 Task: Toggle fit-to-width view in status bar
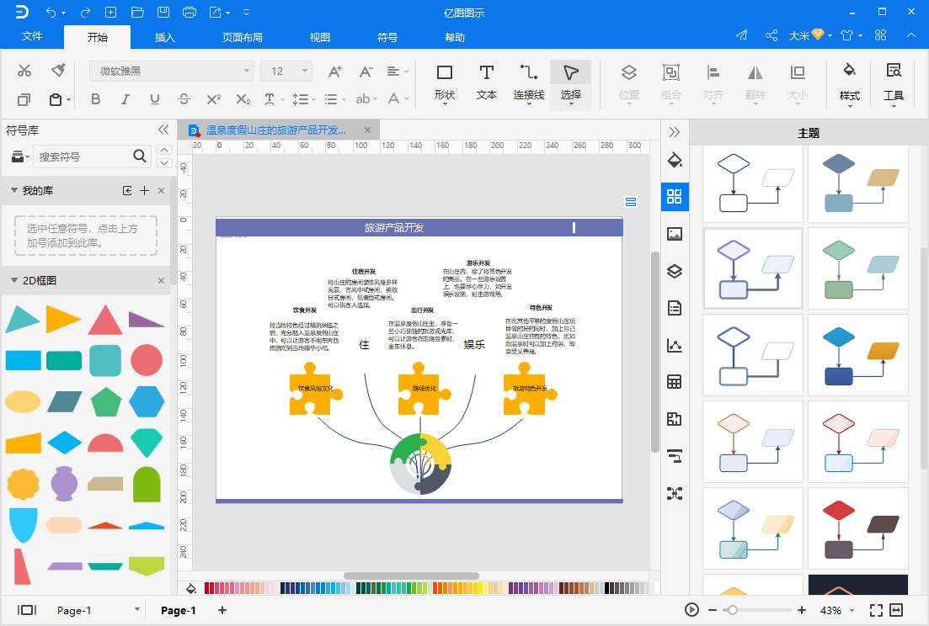(896, 610)
